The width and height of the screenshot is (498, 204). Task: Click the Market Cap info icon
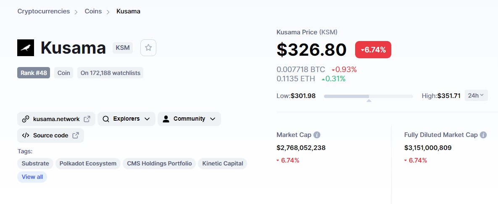pos(317,135)
